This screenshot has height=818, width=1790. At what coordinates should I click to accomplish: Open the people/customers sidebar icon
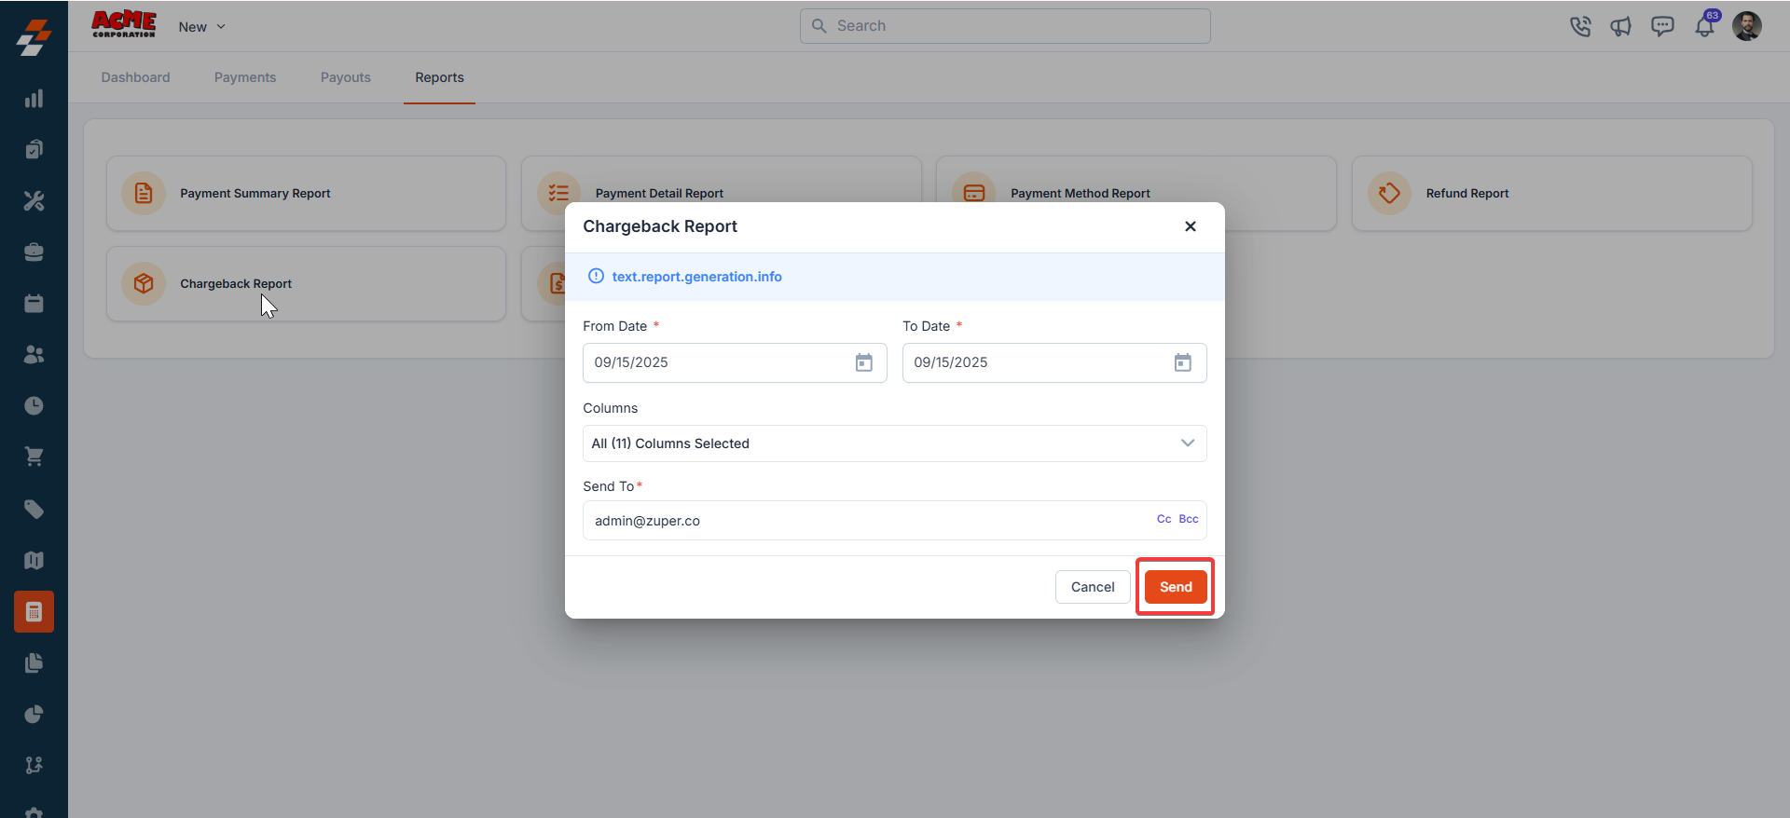[x=34, y=355]
